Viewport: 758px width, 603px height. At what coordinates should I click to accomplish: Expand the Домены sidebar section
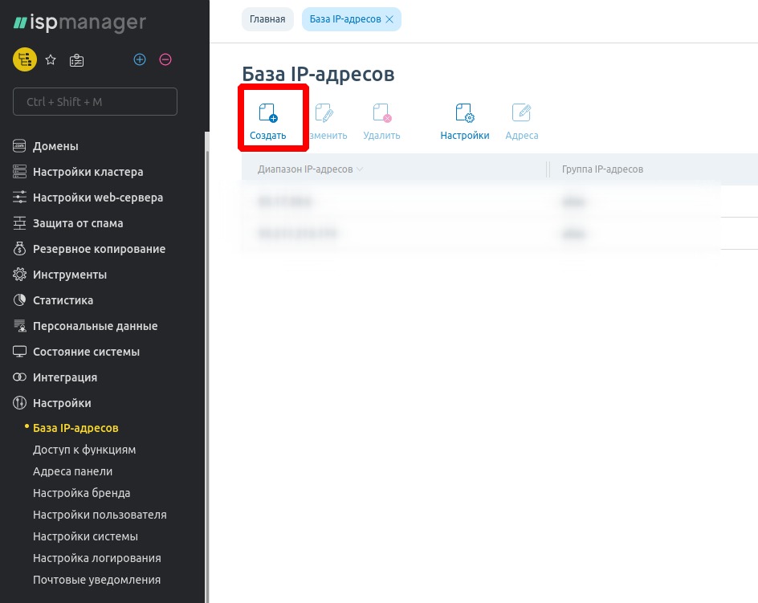[x=55, y=146]
